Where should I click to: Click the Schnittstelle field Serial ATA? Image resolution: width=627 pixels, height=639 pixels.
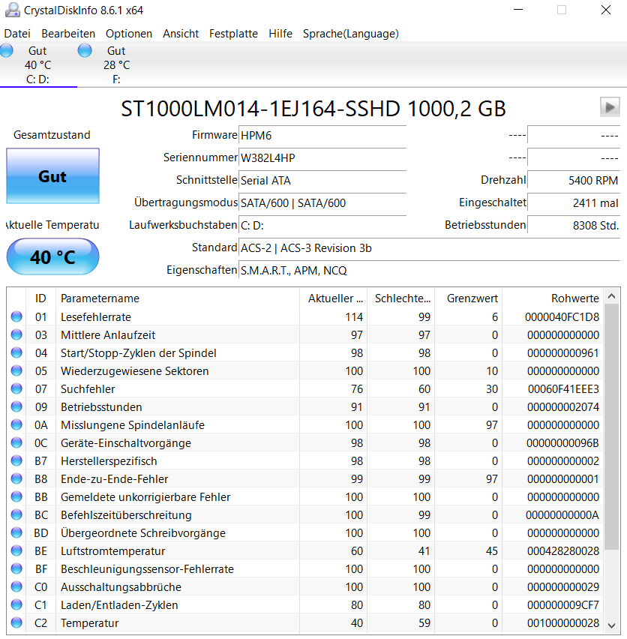[322, 180]
